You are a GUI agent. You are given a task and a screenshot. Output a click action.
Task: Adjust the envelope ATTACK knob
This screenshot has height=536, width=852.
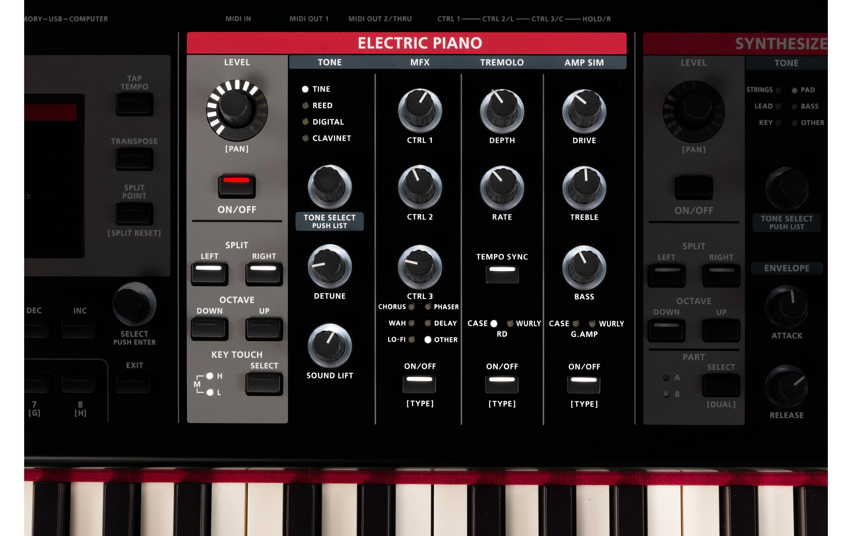point(787,306)
